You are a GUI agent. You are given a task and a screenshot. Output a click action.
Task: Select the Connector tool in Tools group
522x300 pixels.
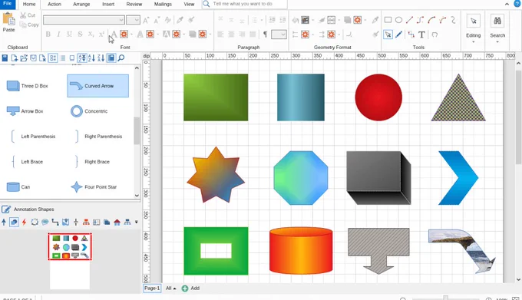[411, 35]
